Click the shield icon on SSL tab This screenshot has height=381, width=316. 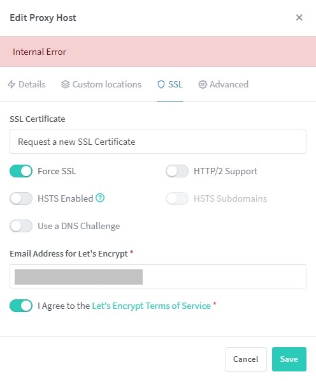(x=161, y=84)
